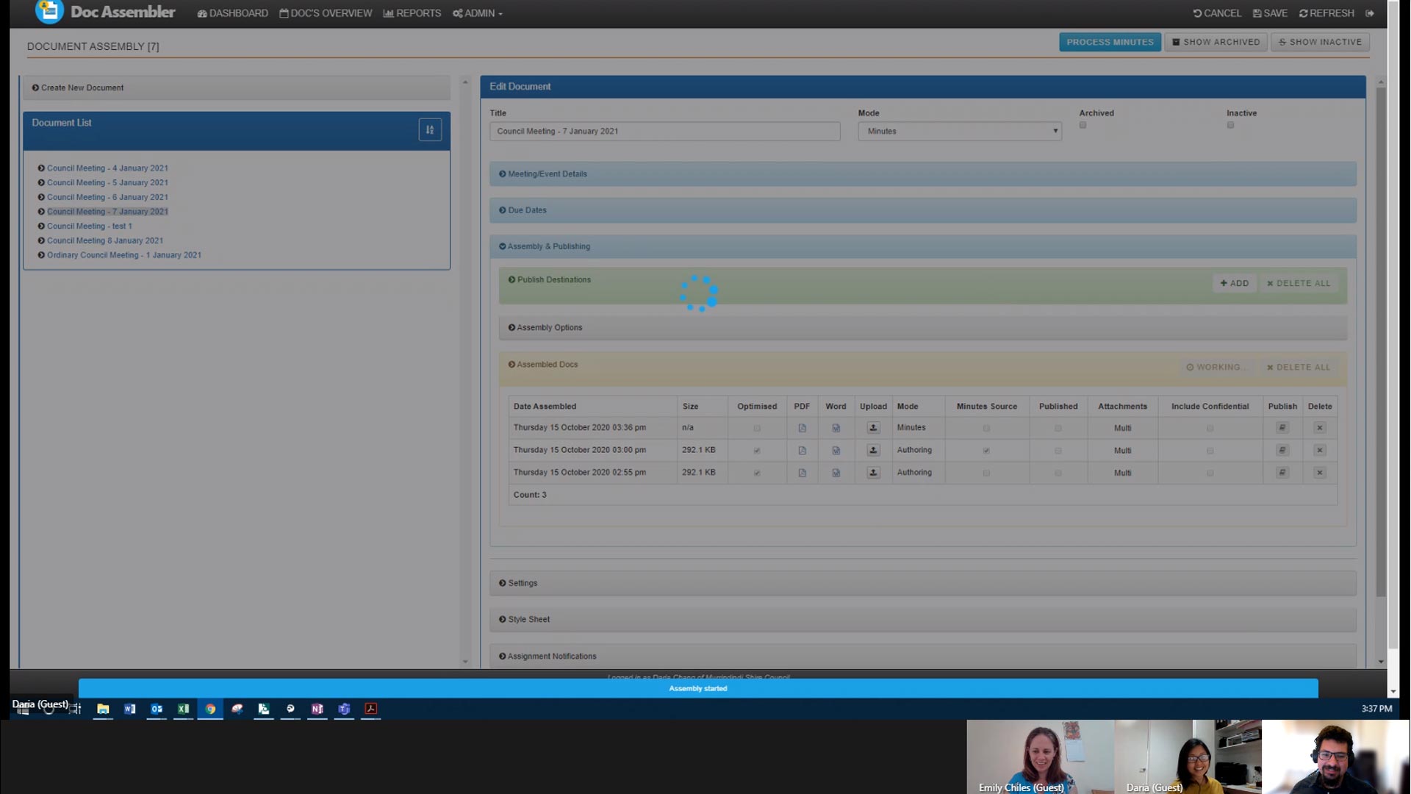Click Cancel in the top bar
Screen dimensions: 1411x794
point(1217,13)
